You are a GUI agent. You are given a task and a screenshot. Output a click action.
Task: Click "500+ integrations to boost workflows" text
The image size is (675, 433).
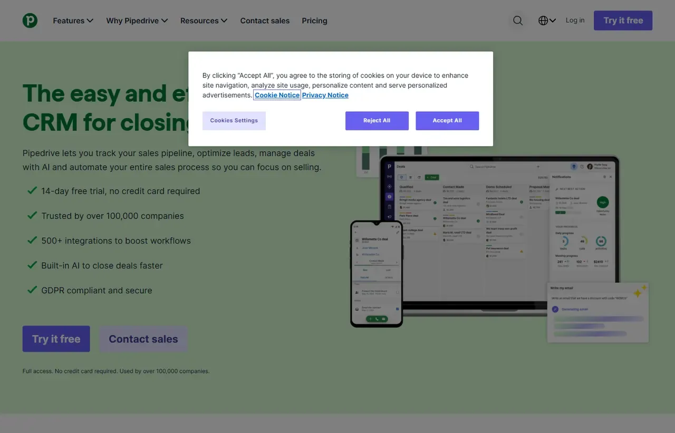(x=116, y=240)
